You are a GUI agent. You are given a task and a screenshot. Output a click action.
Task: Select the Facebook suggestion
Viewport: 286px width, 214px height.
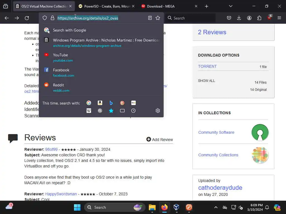[101, 73]
